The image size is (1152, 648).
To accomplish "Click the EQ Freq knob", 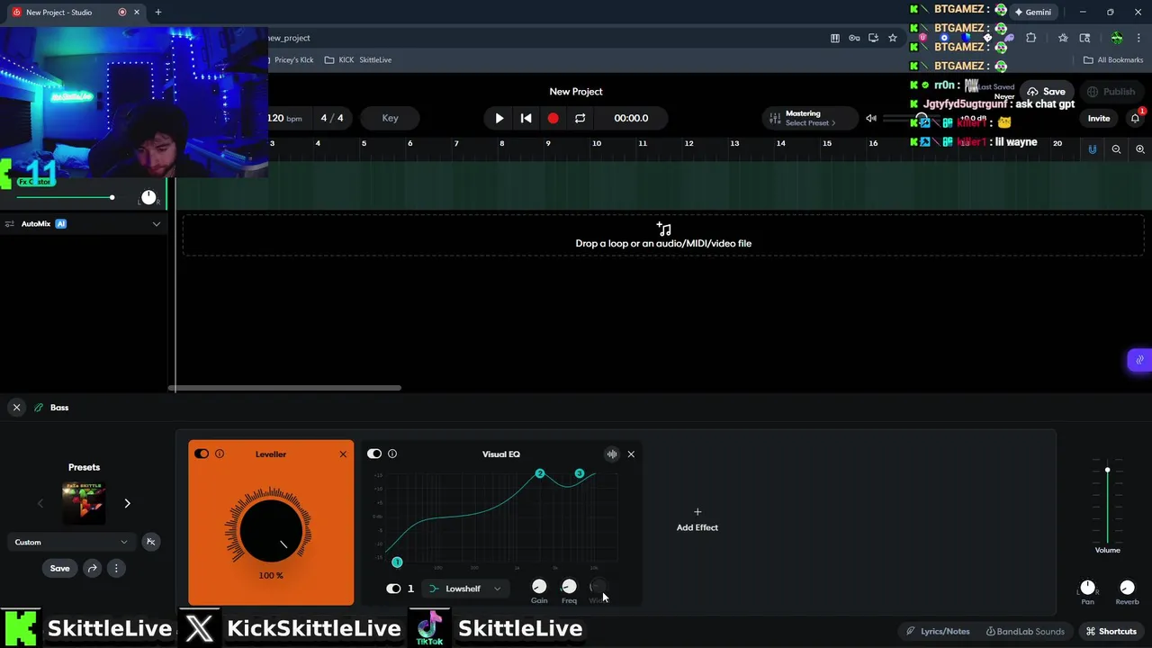I will point(569,587).
